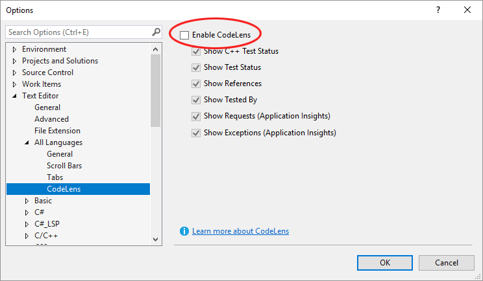Toggle Show C++ Test Status checkbox
Image resolution: width=483 pixels, height=281 pixels.
[x=196, y=51]
